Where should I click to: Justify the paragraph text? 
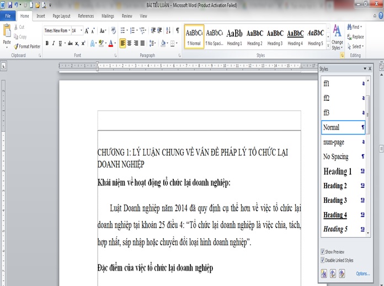143,43
